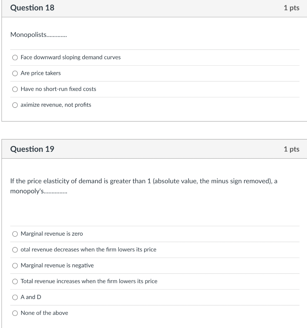Click the 'Monopolists' question prompt text
This screenshot has width=307, height=328.
[x=38, y=35]
